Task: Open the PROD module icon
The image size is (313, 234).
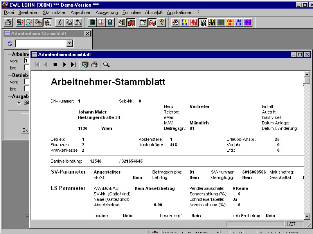Action: tap(248, 22)
